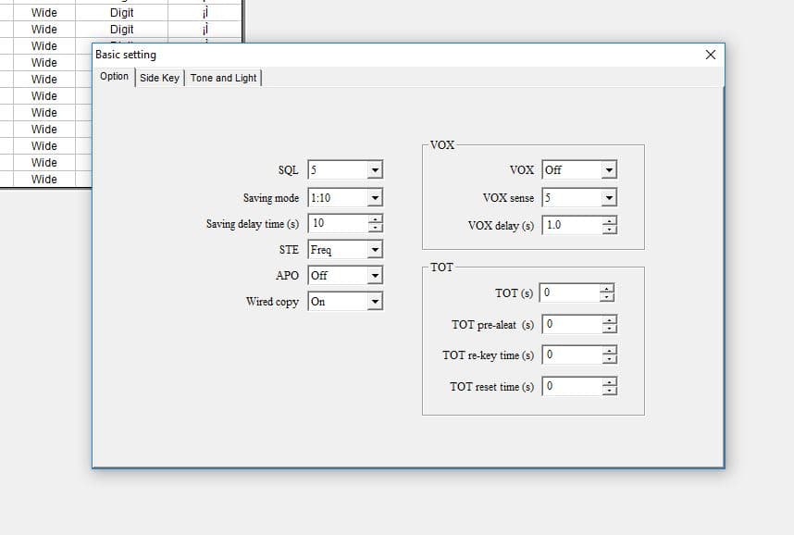Image resolution: width=794 pixels, height=535 pixels.
Task: Switch to the Side Key tab
Action: [x=159, y=78]
